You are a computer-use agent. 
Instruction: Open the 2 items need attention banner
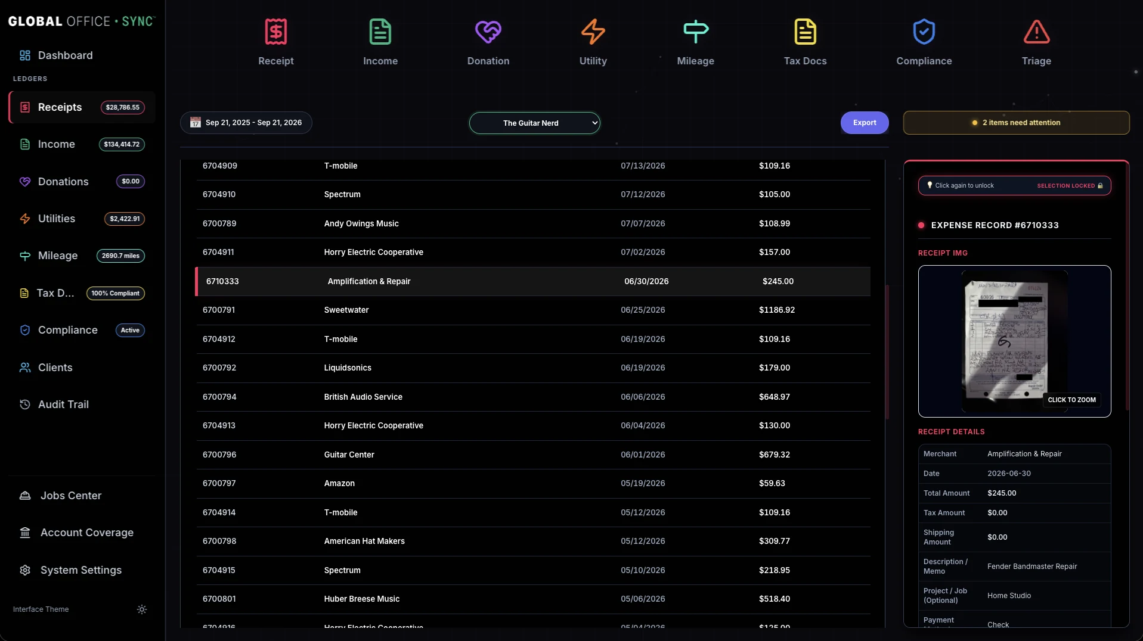(1016, 123)
